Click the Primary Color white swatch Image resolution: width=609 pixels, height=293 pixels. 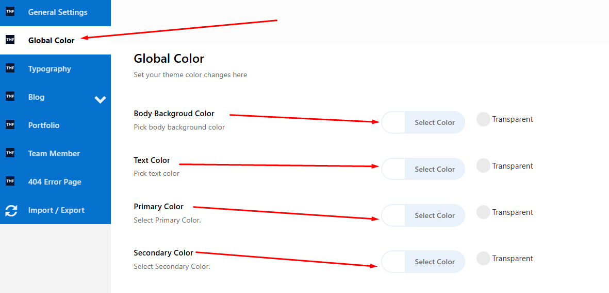click(x=393, y=215)
